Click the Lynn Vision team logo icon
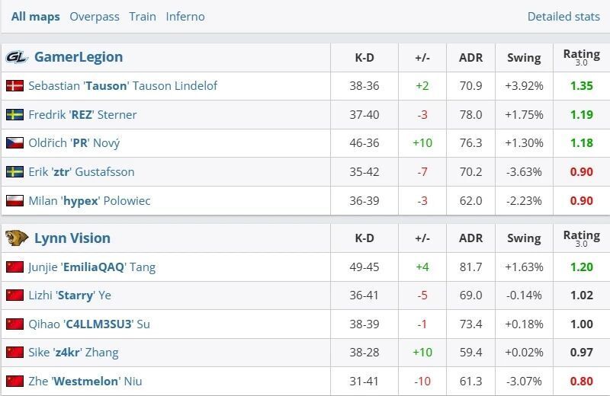This screenshot has width=610, height=396. pyautogui.click(x=16, y=238)
